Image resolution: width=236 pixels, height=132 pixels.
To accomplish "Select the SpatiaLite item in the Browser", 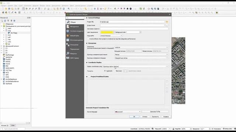I will 9,57.
